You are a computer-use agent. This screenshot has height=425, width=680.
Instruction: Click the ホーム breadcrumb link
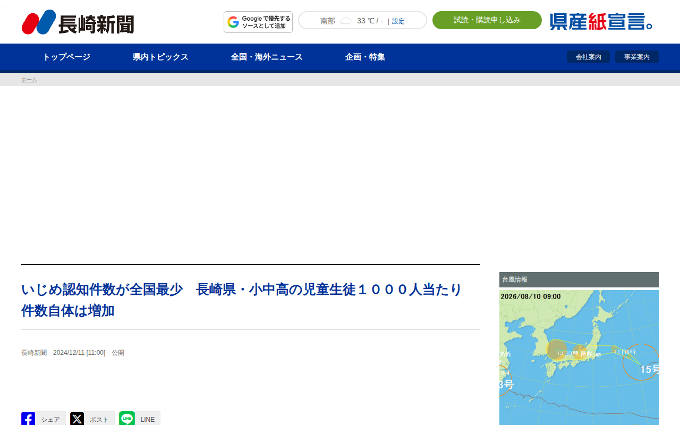[x=29, y=80]
